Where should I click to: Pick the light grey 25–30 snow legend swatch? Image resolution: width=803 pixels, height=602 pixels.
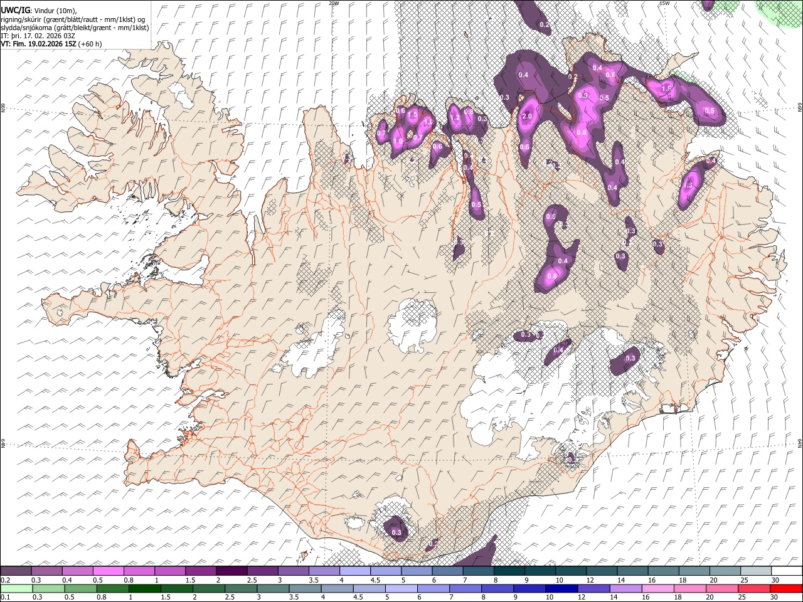click(757, 571)
